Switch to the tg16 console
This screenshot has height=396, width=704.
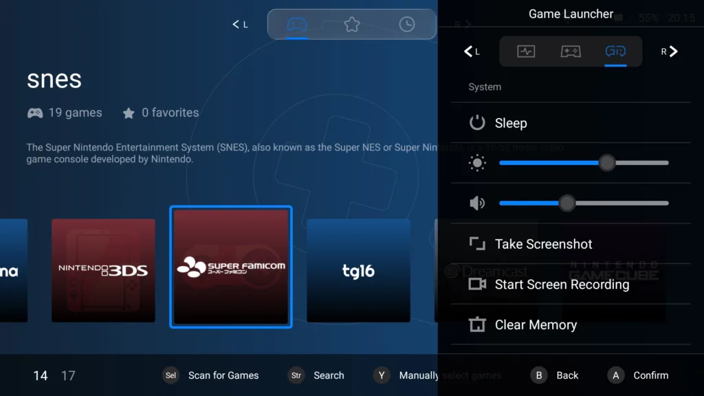358,270
